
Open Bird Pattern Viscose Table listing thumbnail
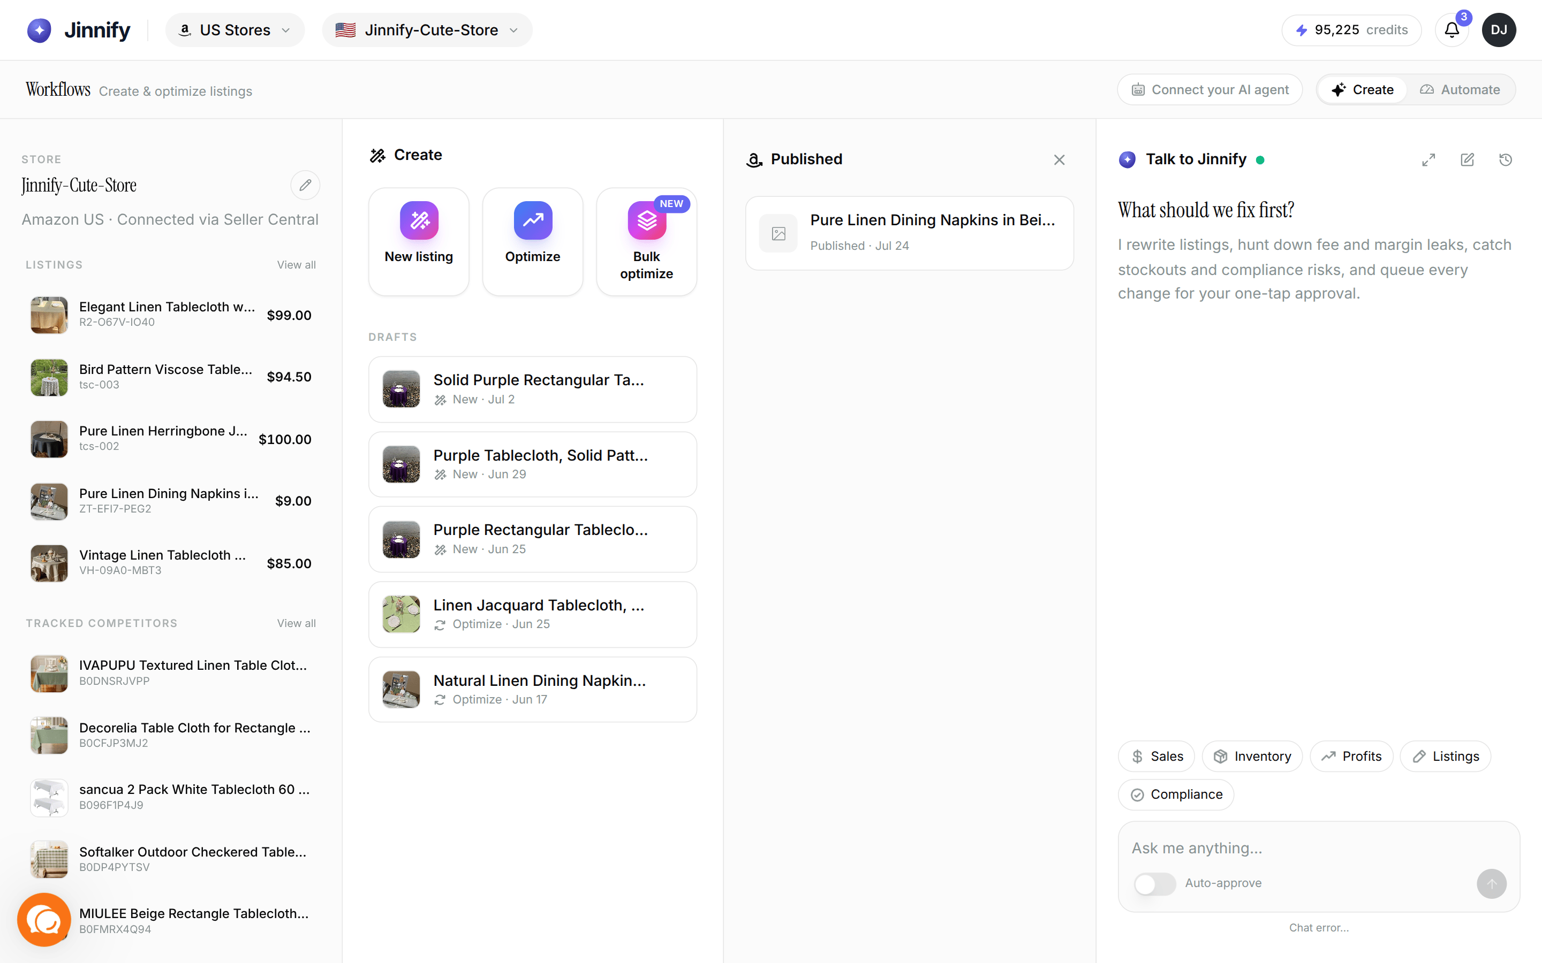[x=49, y=377]
